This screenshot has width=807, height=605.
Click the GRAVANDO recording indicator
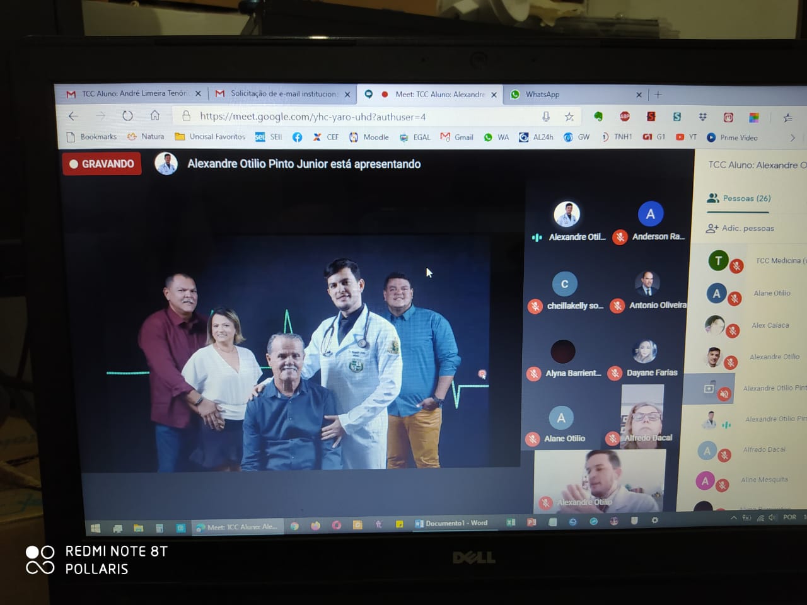pyautogui.click(x=102, y=164)
